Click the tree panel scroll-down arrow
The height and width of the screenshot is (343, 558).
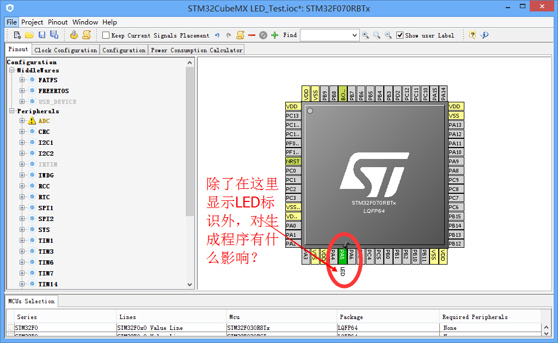click(189, 285)
